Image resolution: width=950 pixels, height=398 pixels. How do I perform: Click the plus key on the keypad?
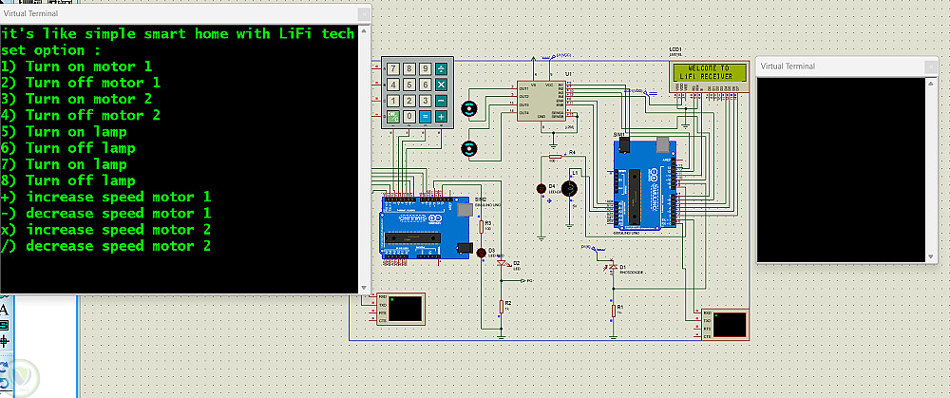click(442, 116)
